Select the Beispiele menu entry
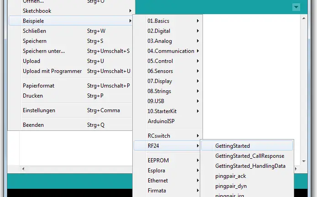 (71, 21)
